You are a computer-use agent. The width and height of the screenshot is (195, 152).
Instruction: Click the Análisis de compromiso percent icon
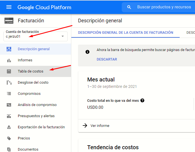pos(9,105)
